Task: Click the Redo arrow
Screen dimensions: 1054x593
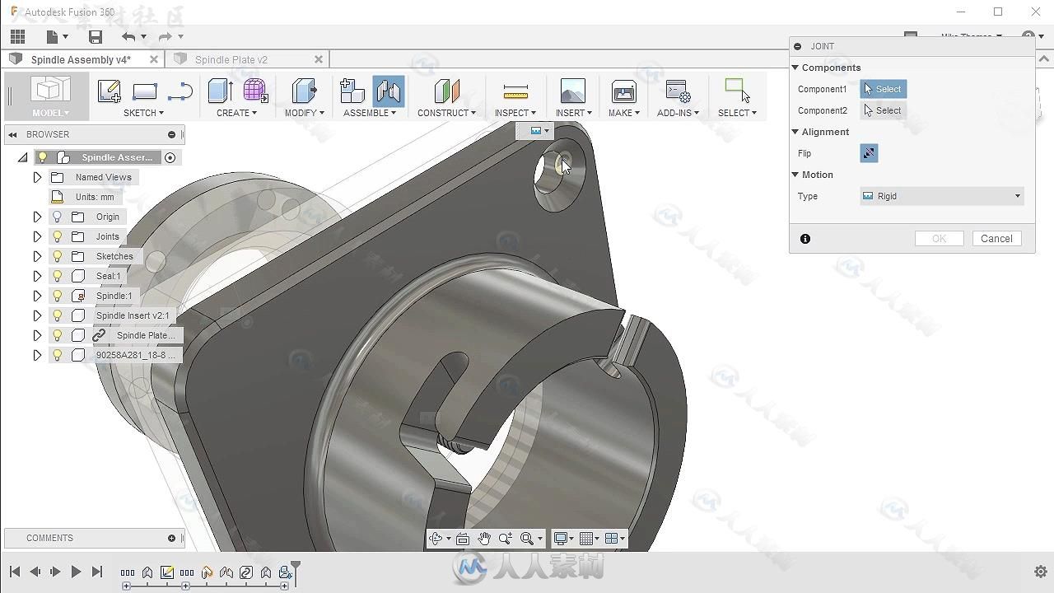Action: 165,36
